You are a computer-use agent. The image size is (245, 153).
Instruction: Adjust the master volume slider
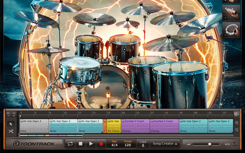coord(210,144)
